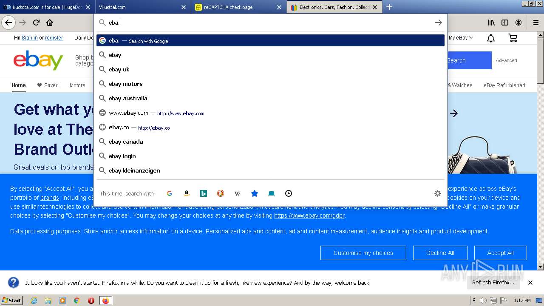544x306 pixels.
Task: Search this time with Amazon icon
Action: coord(186,193)
